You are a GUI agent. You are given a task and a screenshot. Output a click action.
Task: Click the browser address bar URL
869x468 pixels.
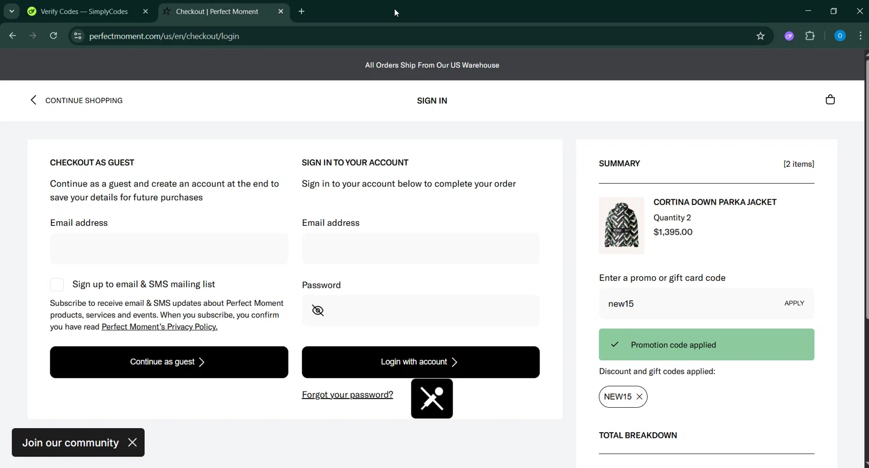tap(164, 36)
